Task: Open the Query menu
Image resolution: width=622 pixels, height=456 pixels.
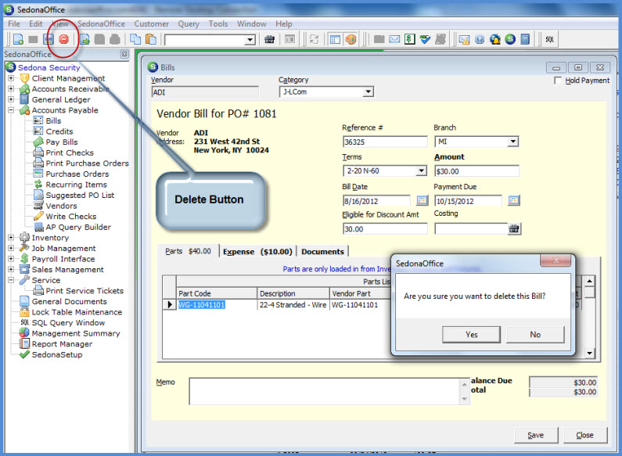Action: (188, 24)
